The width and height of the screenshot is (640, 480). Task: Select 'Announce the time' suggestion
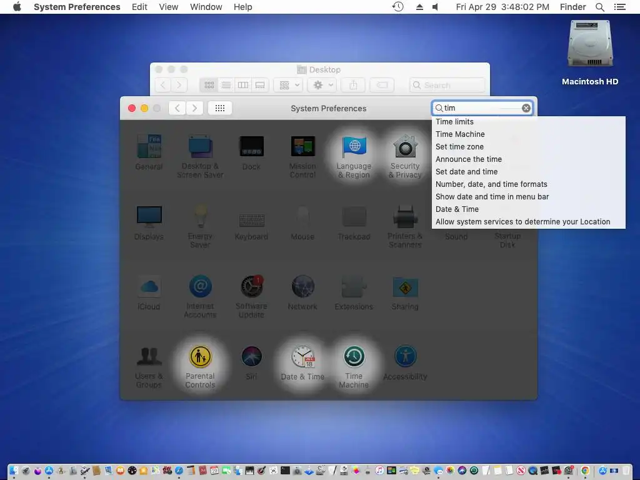point(528,159)
